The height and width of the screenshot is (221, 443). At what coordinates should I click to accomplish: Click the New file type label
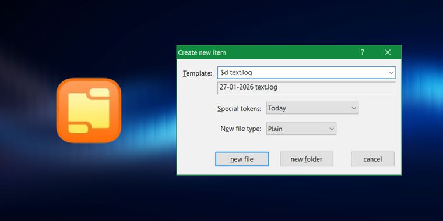241,129
